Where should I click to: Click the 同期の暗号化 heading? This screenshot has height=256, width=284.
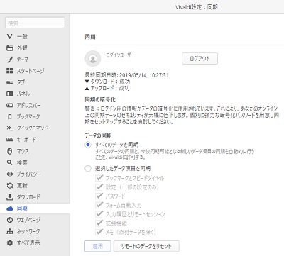(100, 100)
